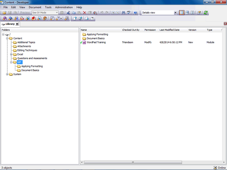Click the Check In All multi-document icon

click(81, 18)
